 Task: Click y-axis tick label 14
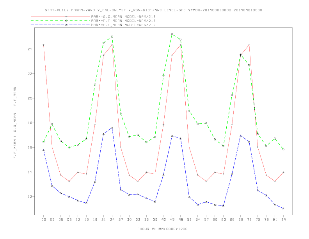tap(30, 172)
